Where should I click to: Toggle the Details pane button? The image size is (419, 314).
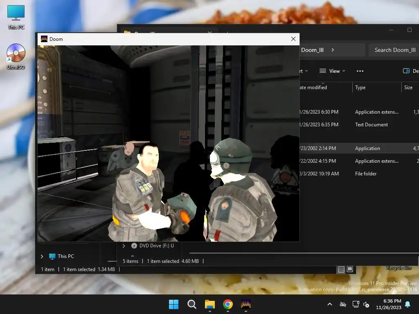410,71
